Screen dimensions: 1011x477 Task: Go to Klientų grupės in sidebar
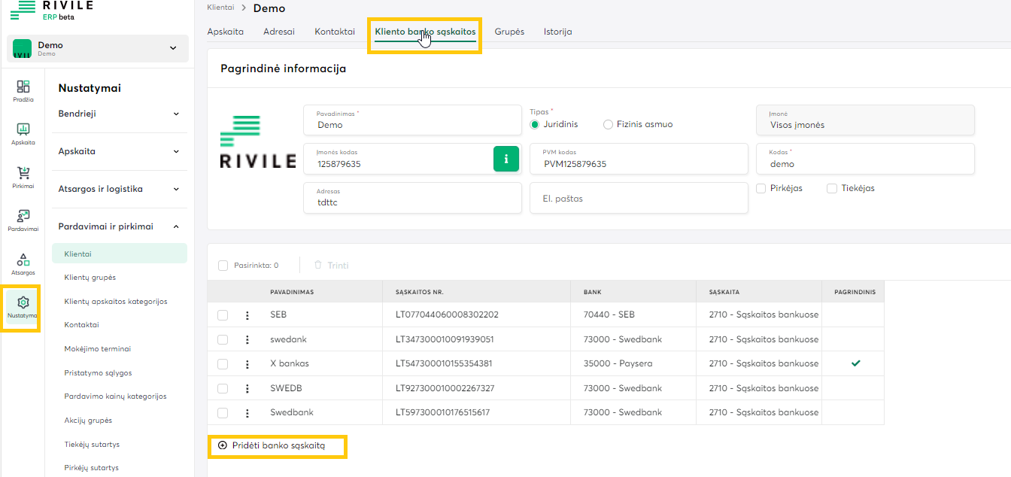click(90, 278)
